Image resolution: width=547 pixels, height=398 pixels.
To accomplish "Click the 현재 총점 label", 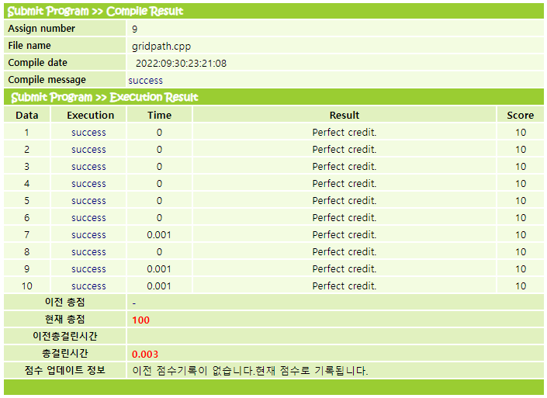I will pos(65,319).
